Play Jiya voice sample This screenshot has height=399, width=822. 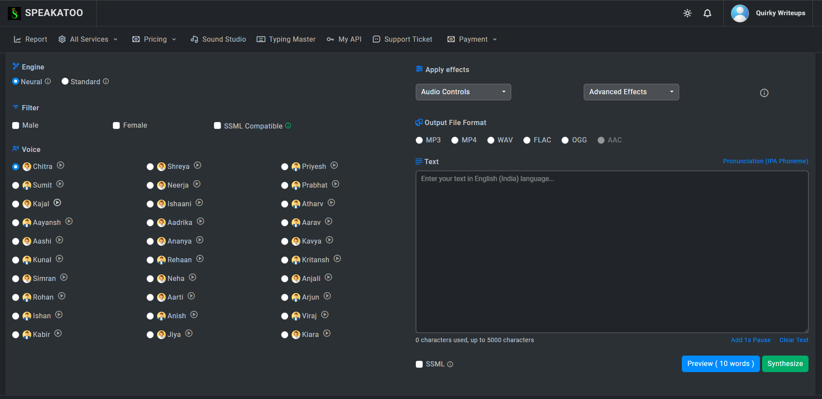(189, 333)
